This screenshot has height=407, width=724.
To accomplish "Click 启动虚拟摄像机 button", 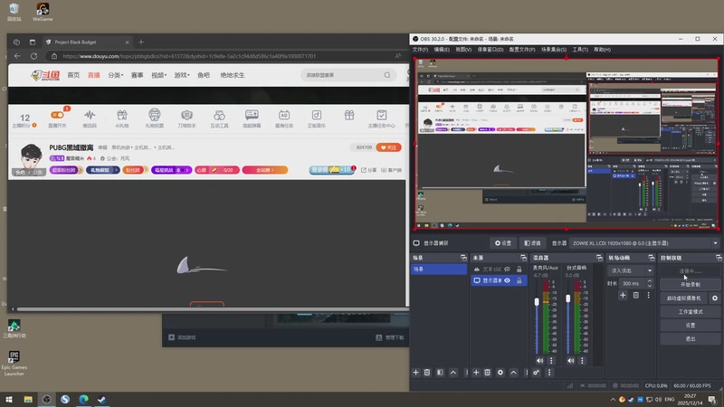I will tap(684, 298).
